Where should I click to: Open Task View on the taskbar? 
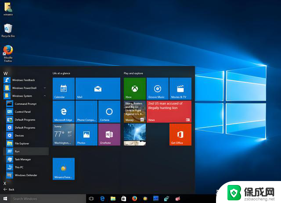(x=91, y=199)
